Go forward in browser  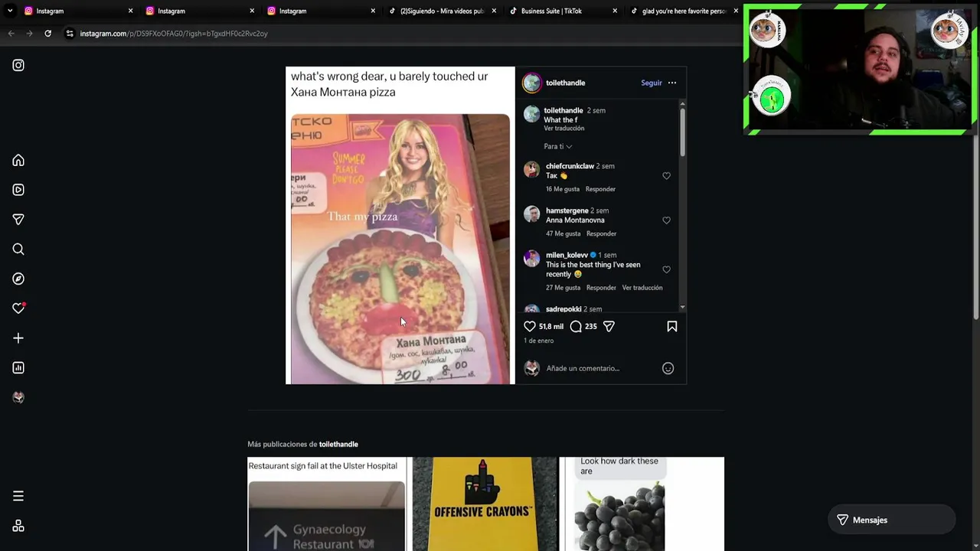click(29, 34)
